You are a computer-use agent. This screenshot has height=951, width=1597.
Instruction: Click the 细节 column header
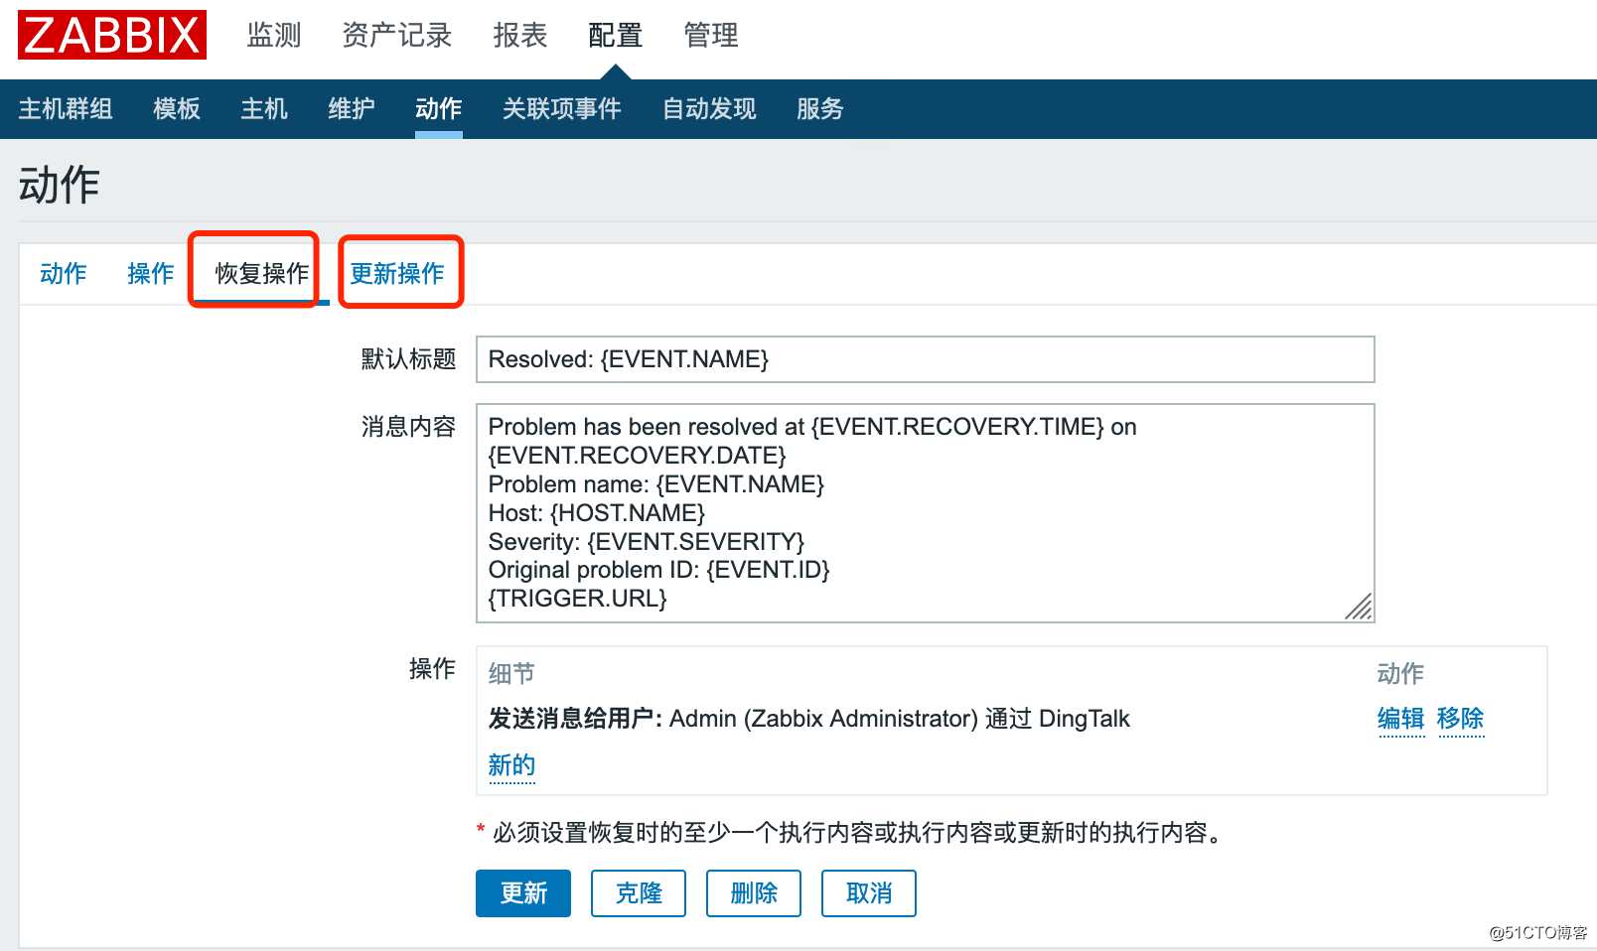[512, 674]
